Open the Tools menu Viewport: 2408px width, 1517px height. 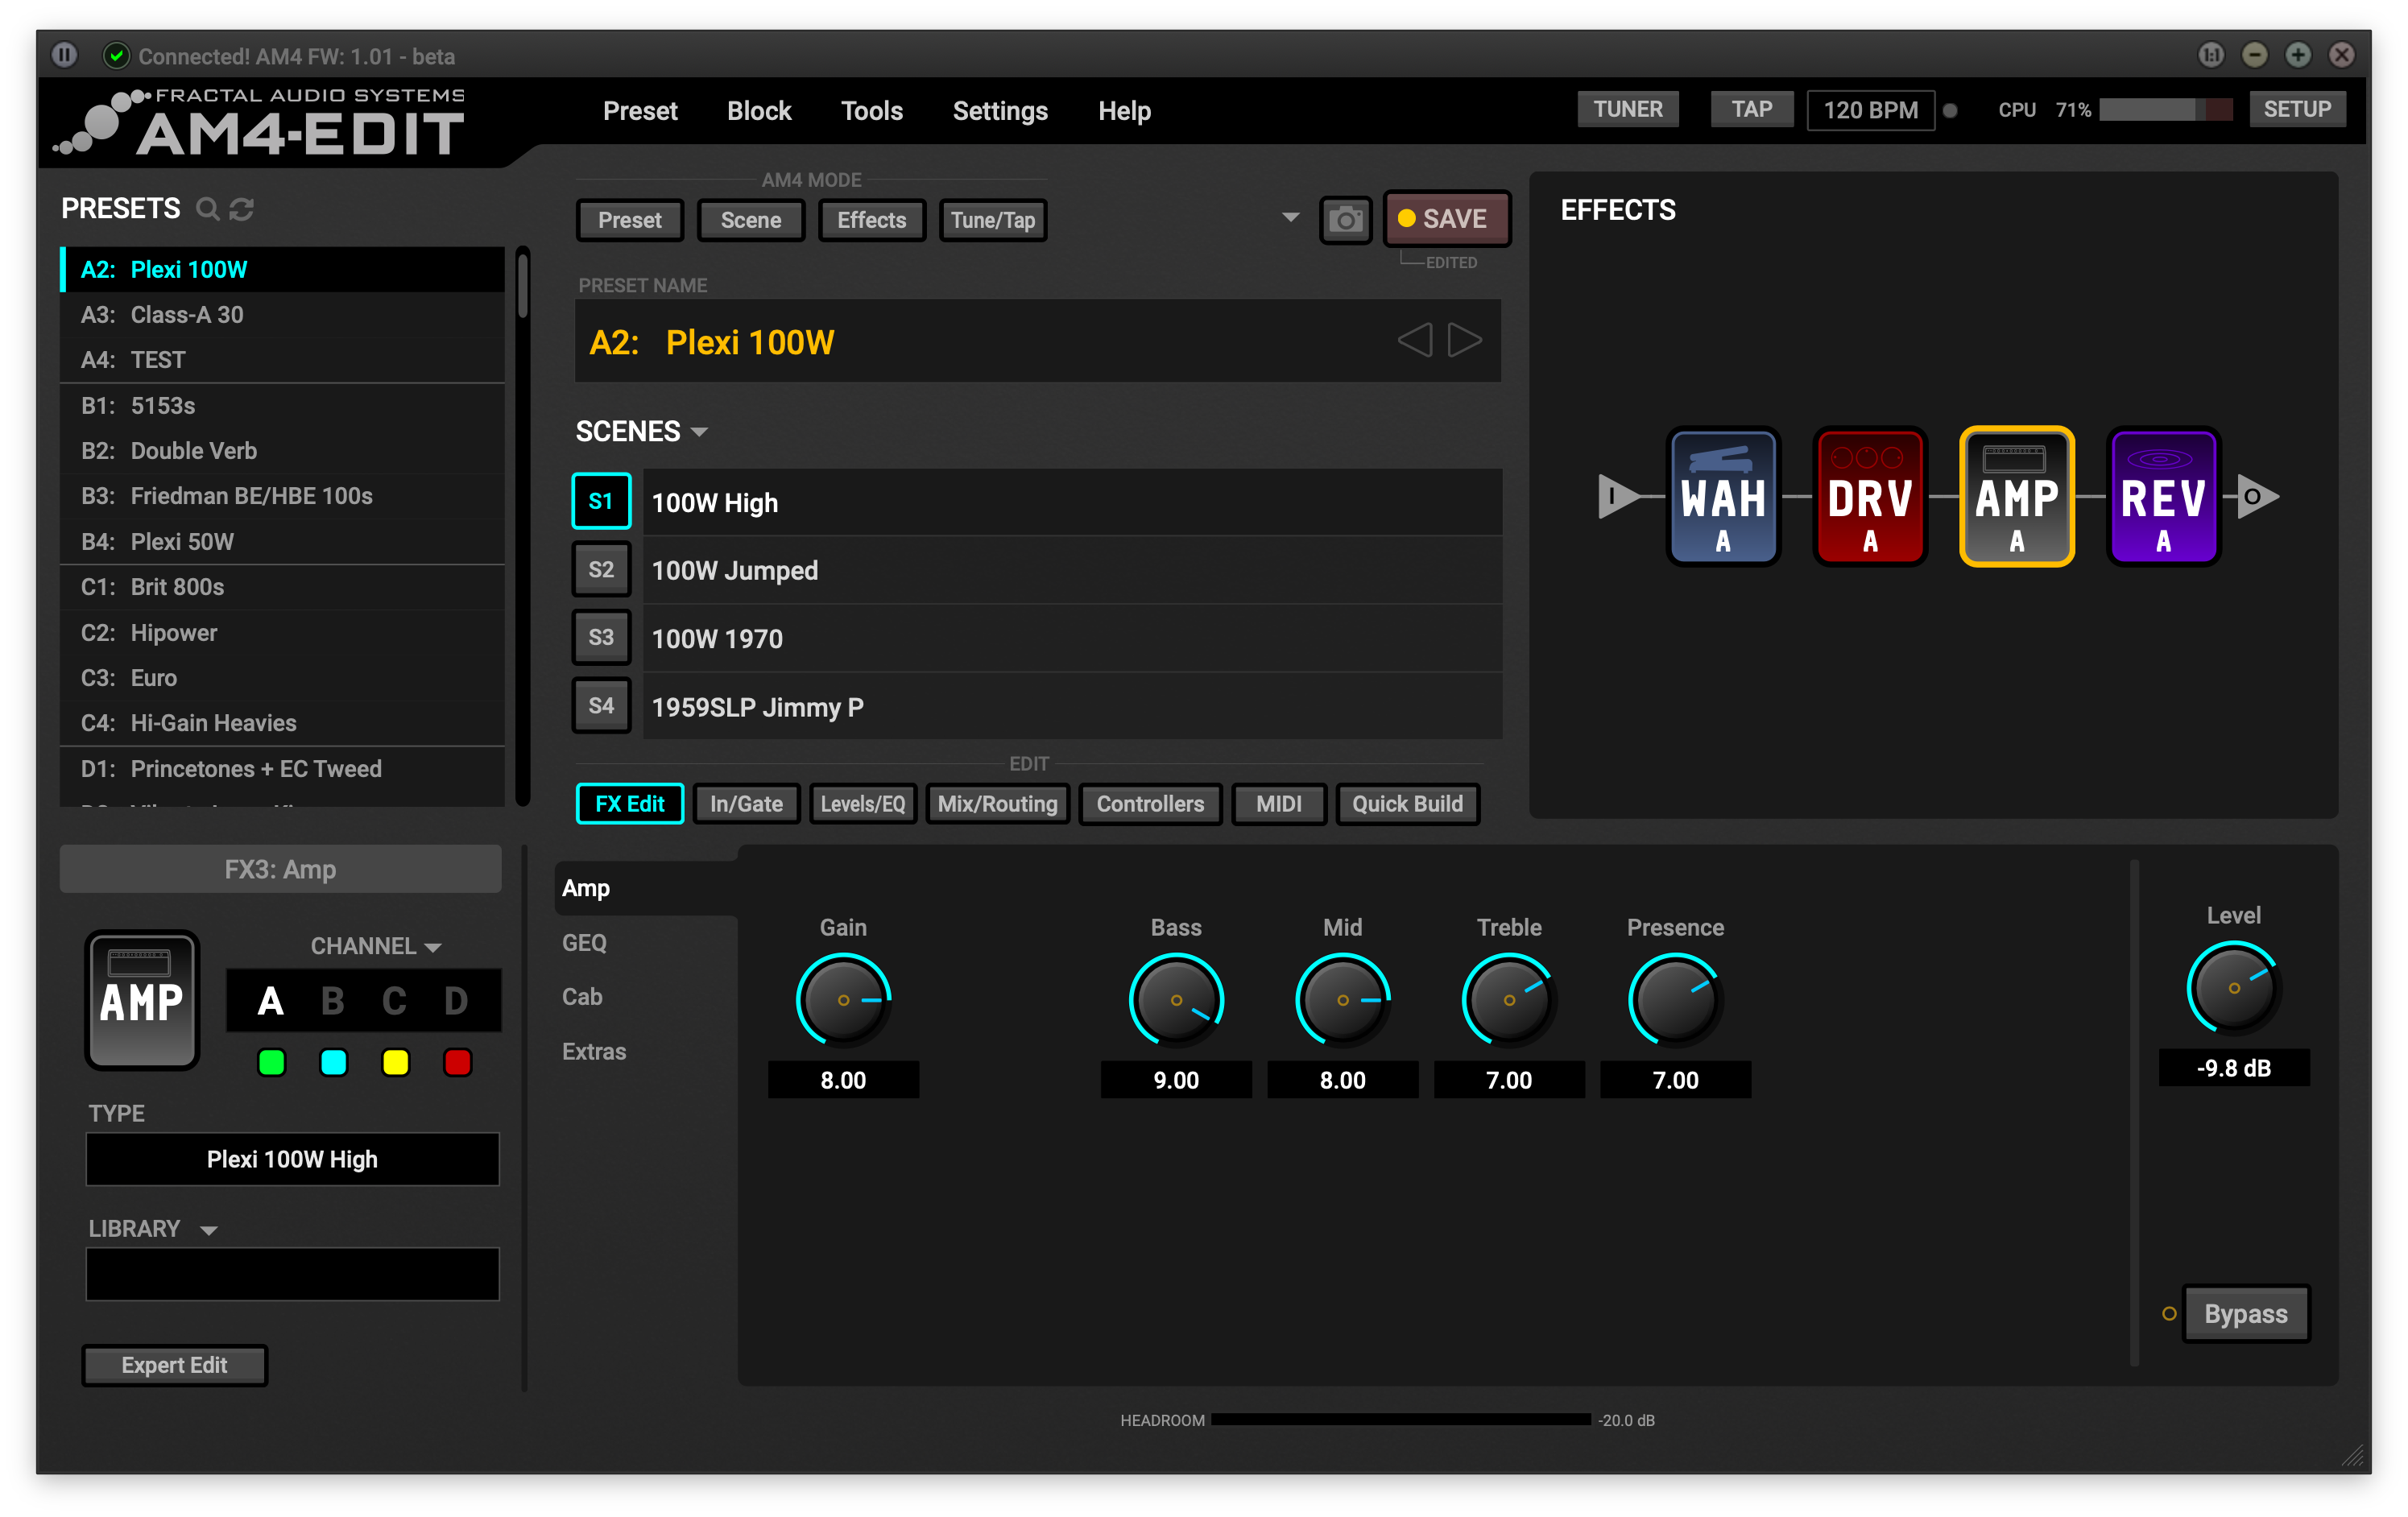pos(871,111)
